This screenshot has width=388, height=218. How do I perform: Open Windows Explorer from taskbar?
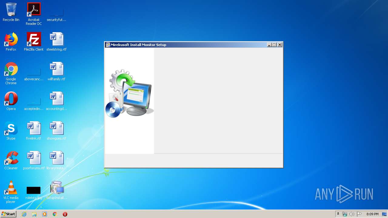click(34, 214)
